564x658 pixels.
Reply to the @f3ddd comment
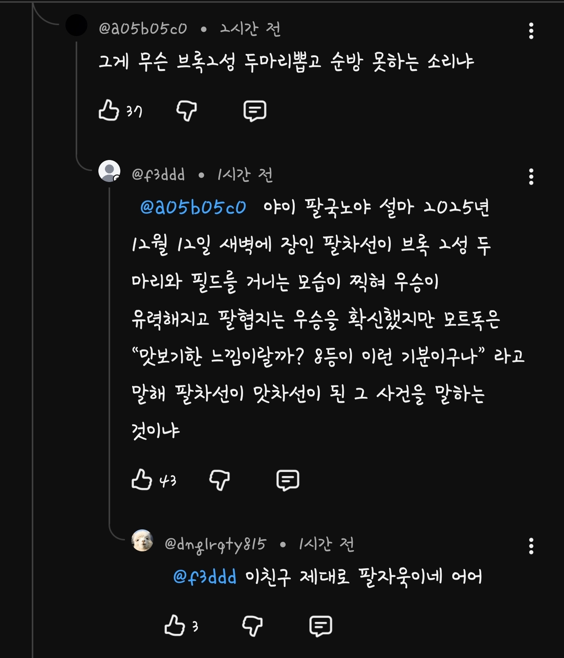pyautogui.click(x=288, y=480)
